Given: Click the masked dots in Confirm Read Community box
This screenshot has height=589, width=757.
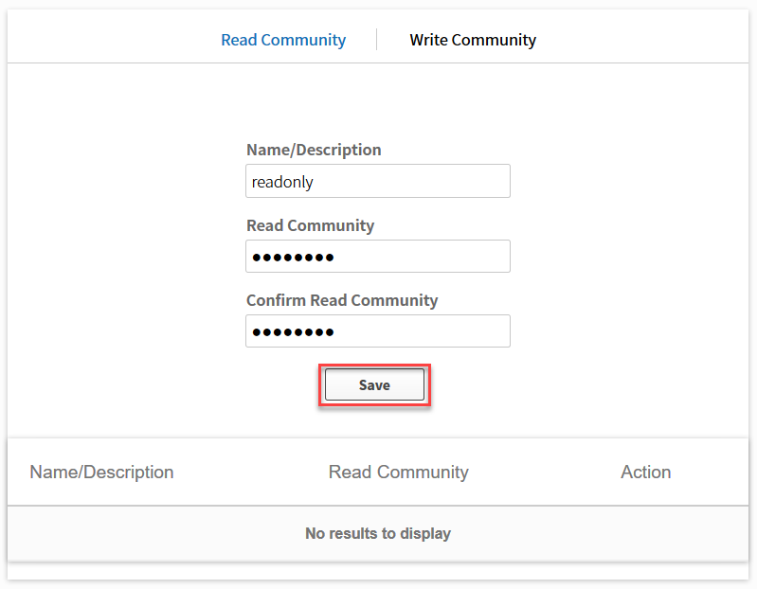Looking at the screenshot, I should (x=293, y=332).
